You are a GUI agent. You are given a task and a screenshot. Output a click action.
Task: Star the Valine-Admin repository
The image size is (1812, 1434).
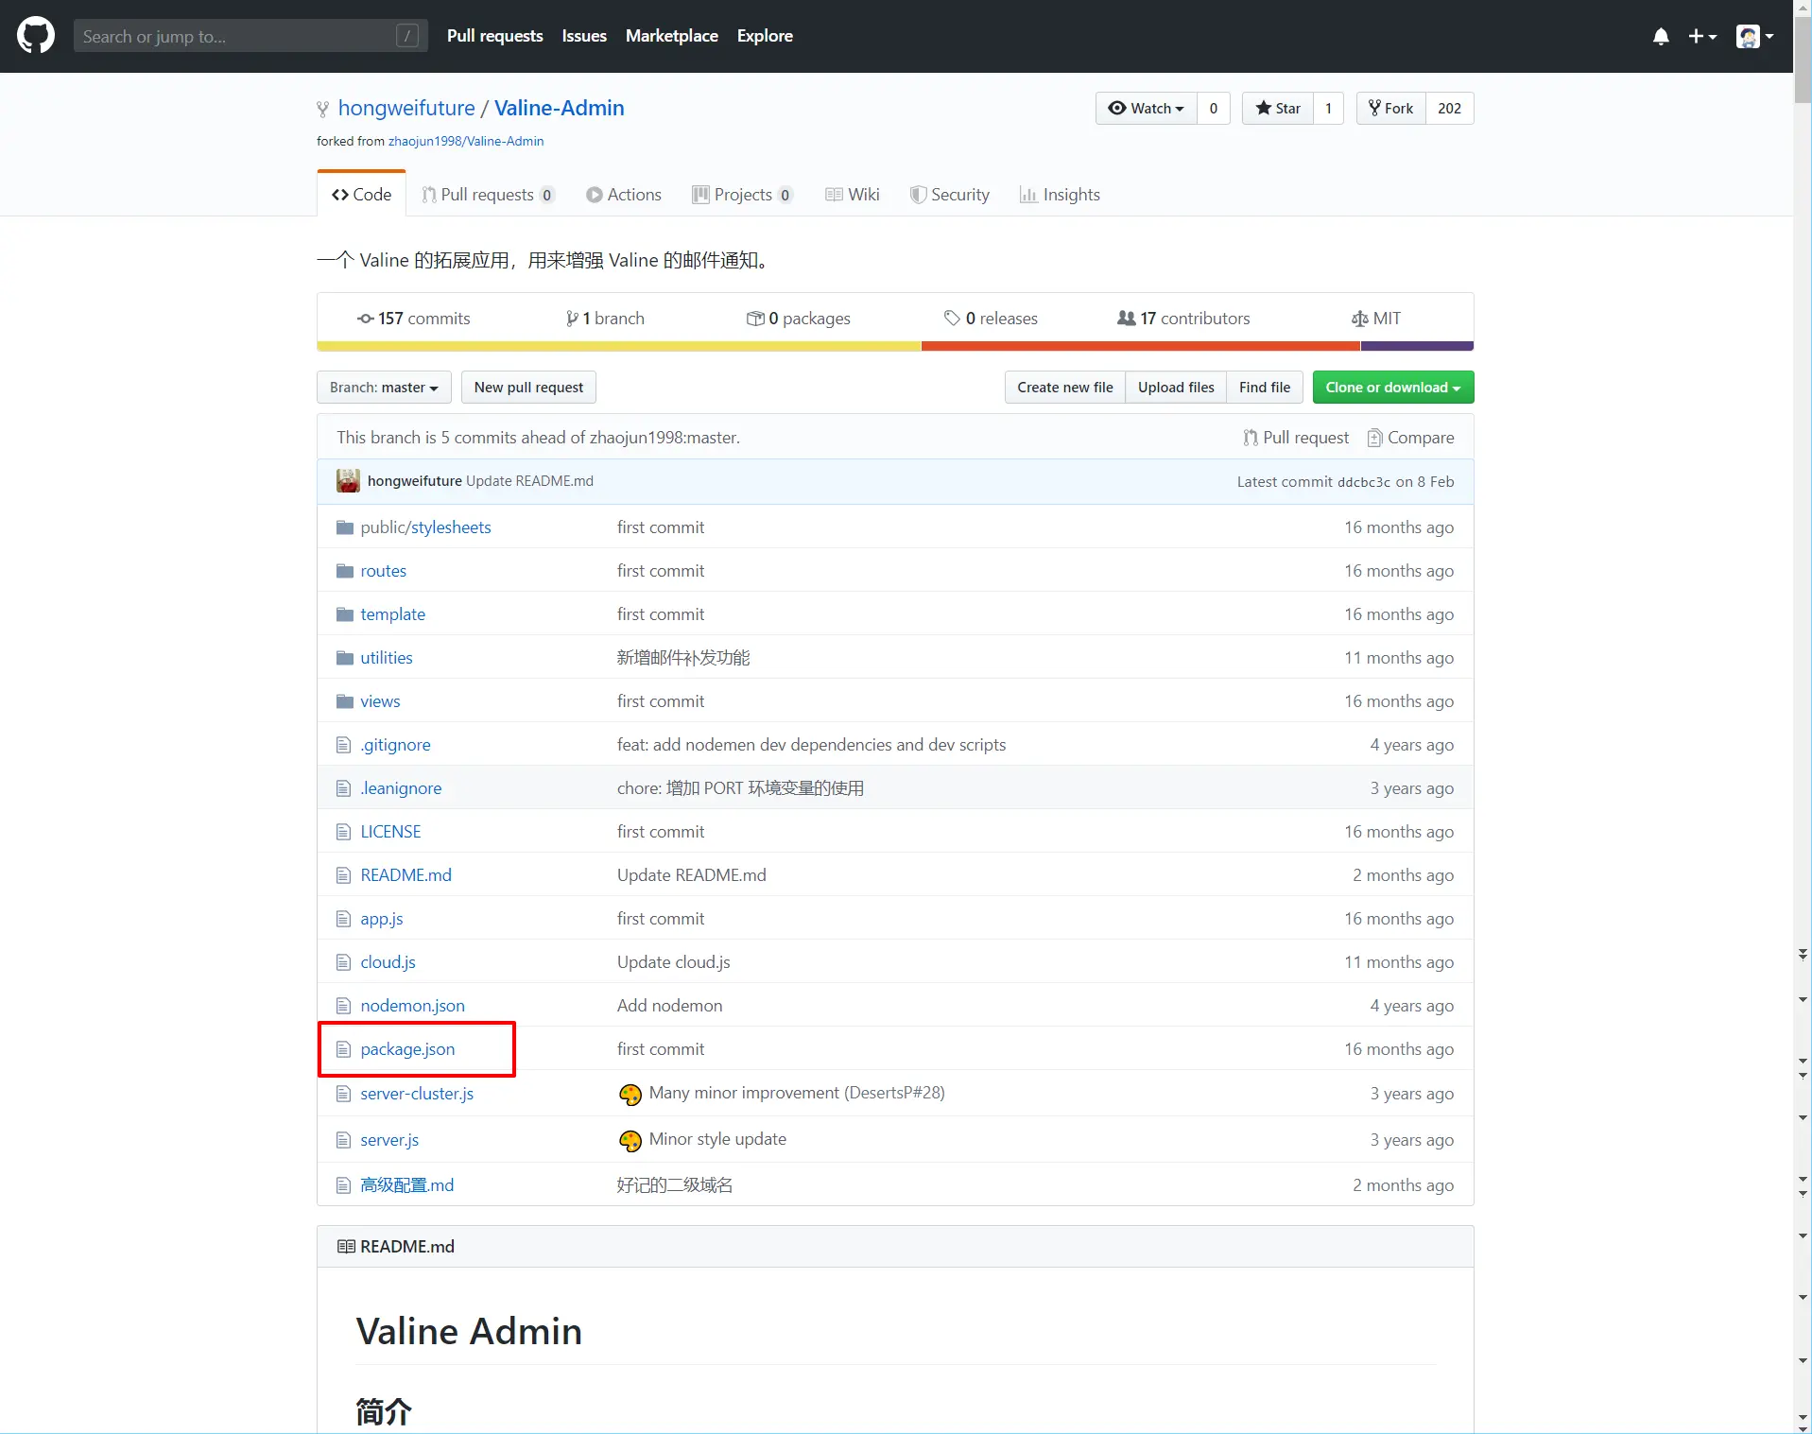1278,109
